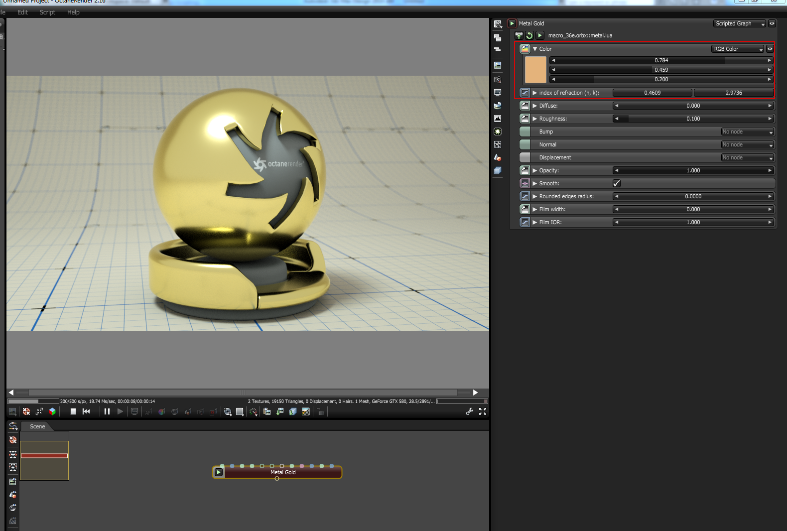Collapse the Color section
This screenshot has height=531, width=787.
click(x=535, y=49)
